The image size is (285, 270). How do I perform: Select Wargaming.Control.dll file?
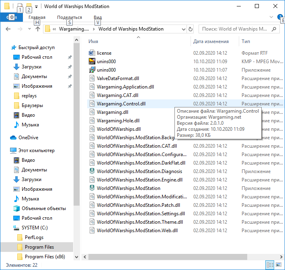(121, 104)
